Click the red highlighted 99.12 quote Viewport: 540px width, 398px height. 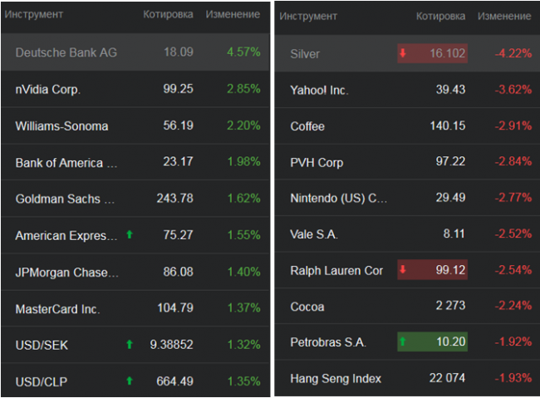pos(449,270)
